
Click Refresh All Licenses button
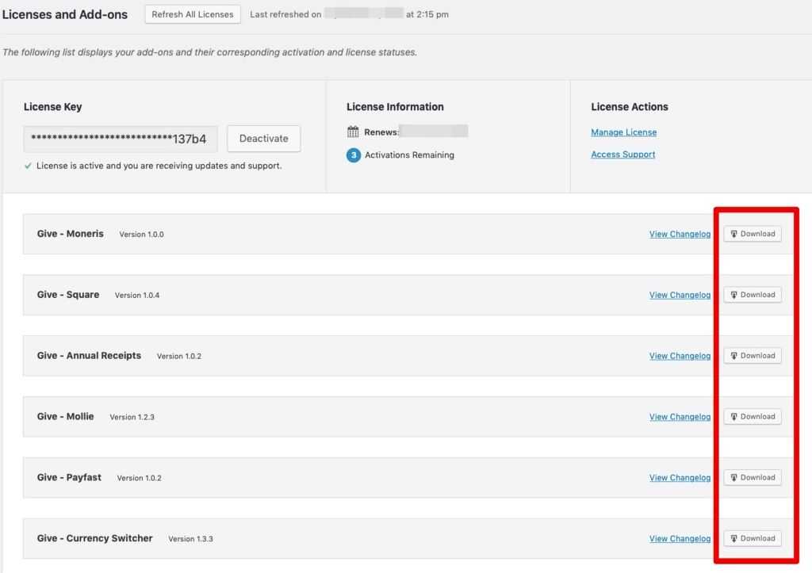point(193,14)
